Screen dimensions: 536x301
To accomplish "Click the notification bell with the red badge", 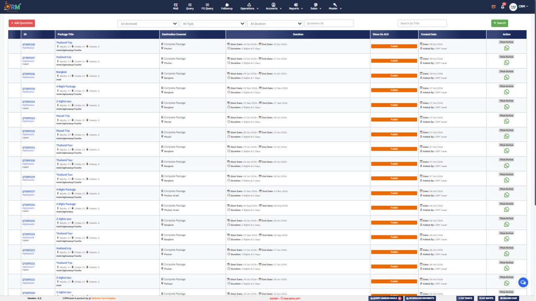I will [x=502, y=7].
